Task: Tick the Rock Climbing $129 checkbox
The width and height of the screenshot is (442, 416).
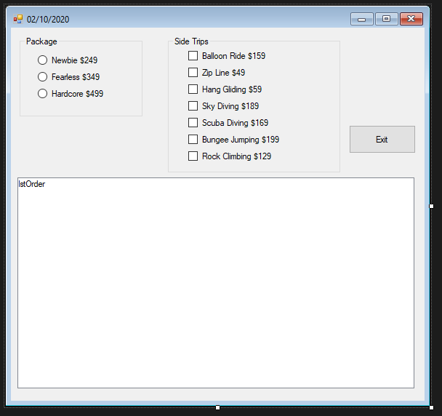Action: [230, 156]
